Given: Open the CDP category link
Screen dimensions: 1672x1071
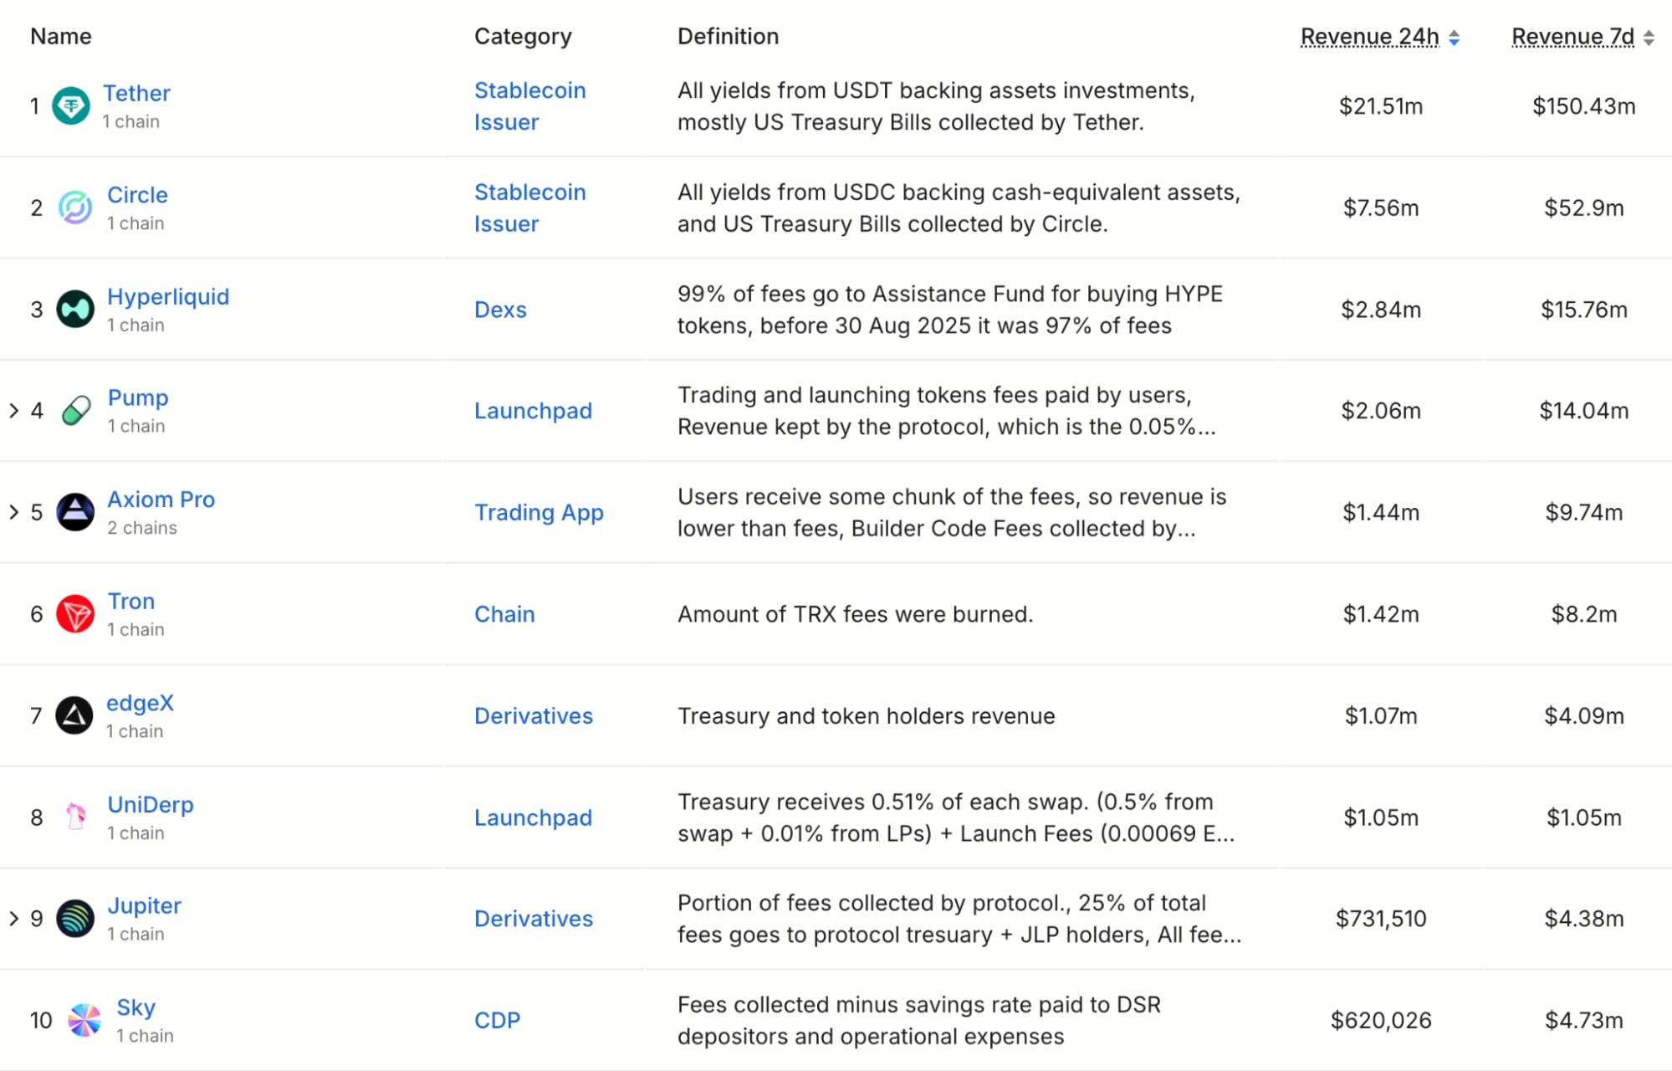Looking at the screenshot, I should click(x=497, y=1020).
